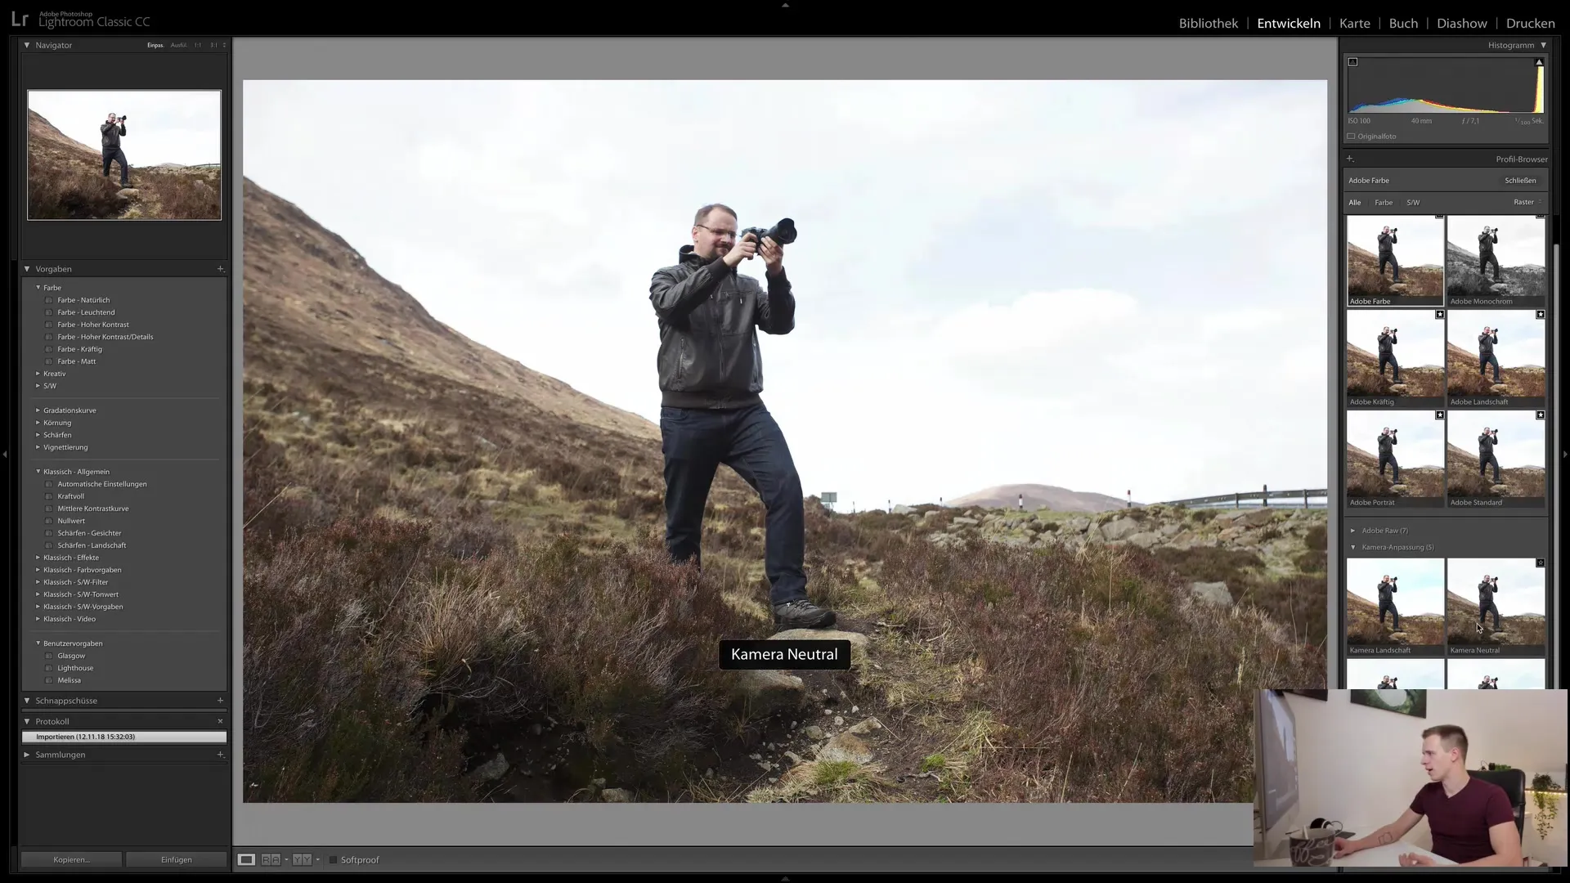Select the Adobe Porträt profile thumbnail
The width and height of the screenshot is (1570, 883).
1395,459
